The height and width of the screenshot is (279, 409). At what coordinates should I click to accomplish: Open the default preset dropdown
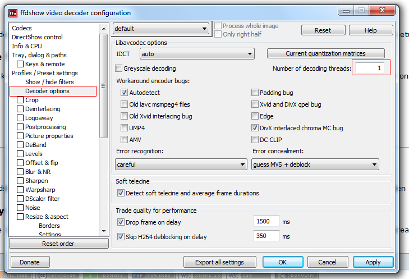click(161, 29)
